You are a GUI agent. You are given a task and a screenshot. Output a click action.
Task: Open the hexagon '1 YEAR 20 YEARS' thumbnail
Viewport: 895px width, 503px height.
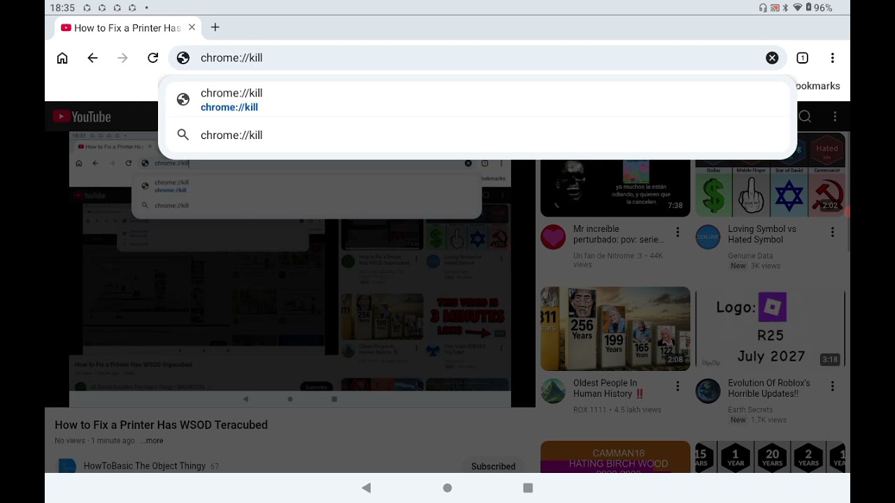771,457
